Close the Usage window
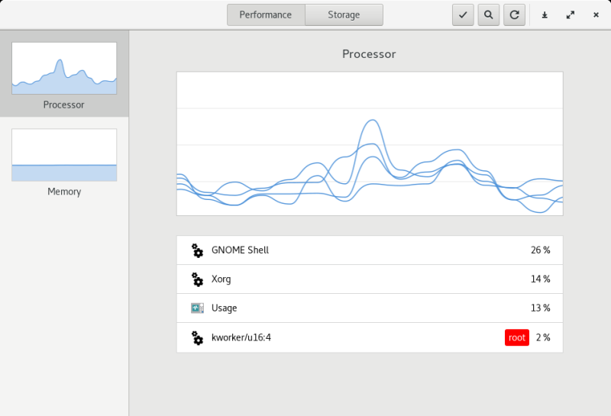 pyautogui.click(x=596, y=15)
